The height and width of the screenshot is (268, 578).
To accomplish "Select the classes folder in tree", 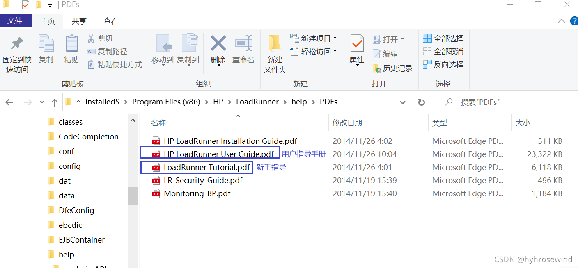I will click(70, 122).
